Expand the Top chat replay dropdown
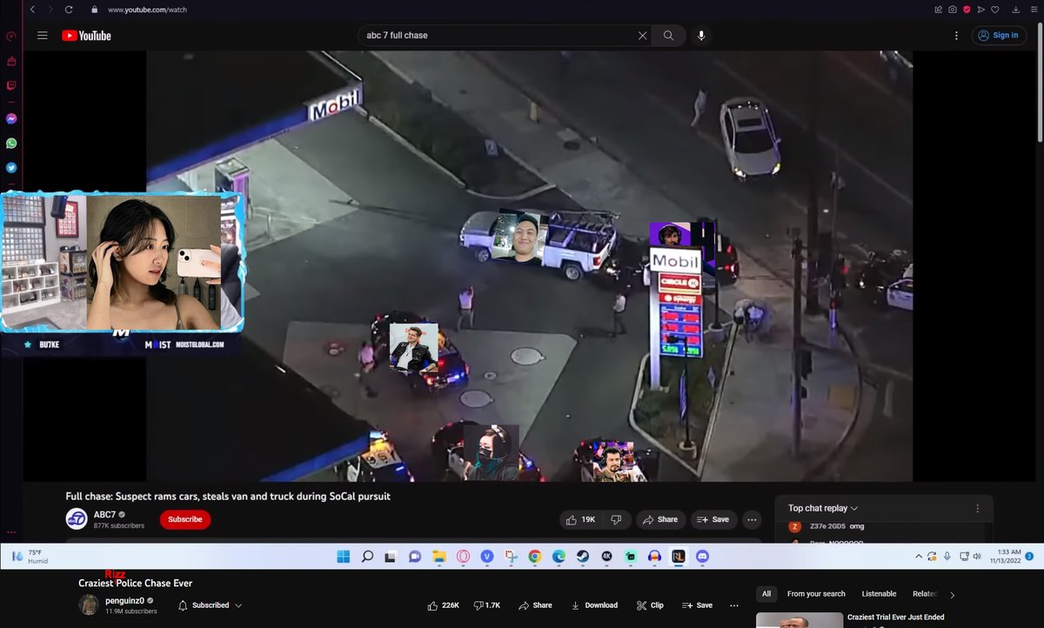 [x=823, y=508]
